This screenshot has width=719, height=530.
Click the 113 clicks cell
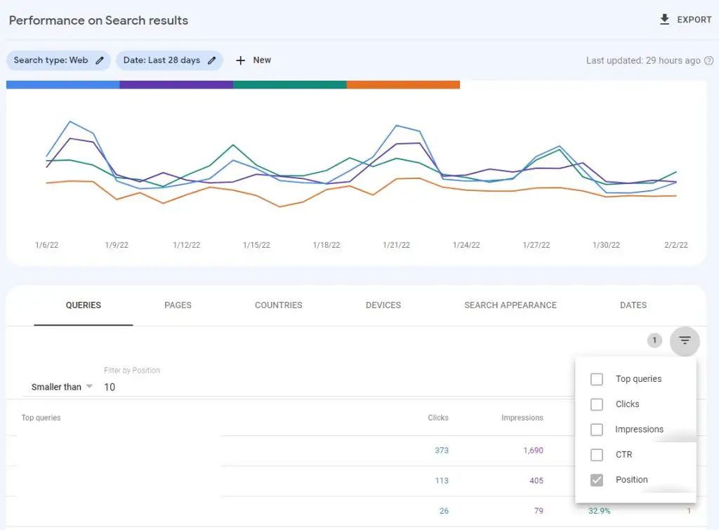click(x=442, y=480)
